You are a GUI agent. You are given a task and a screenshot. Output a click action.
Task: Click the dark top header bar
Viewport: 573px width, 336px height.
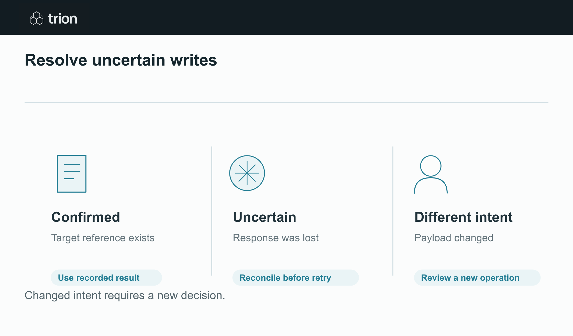tap(286, 17)
